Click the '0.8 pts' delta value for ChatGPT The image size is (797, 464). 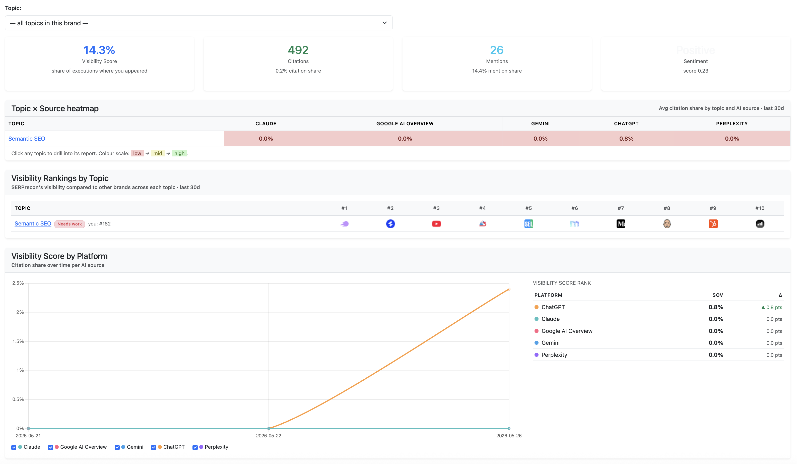[x=772, y=307]
